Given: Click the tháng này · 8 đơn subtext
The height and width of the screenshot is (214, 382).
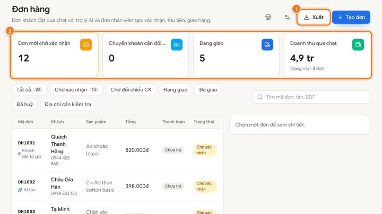Looking at the screenshot, I should click(307, 68).
